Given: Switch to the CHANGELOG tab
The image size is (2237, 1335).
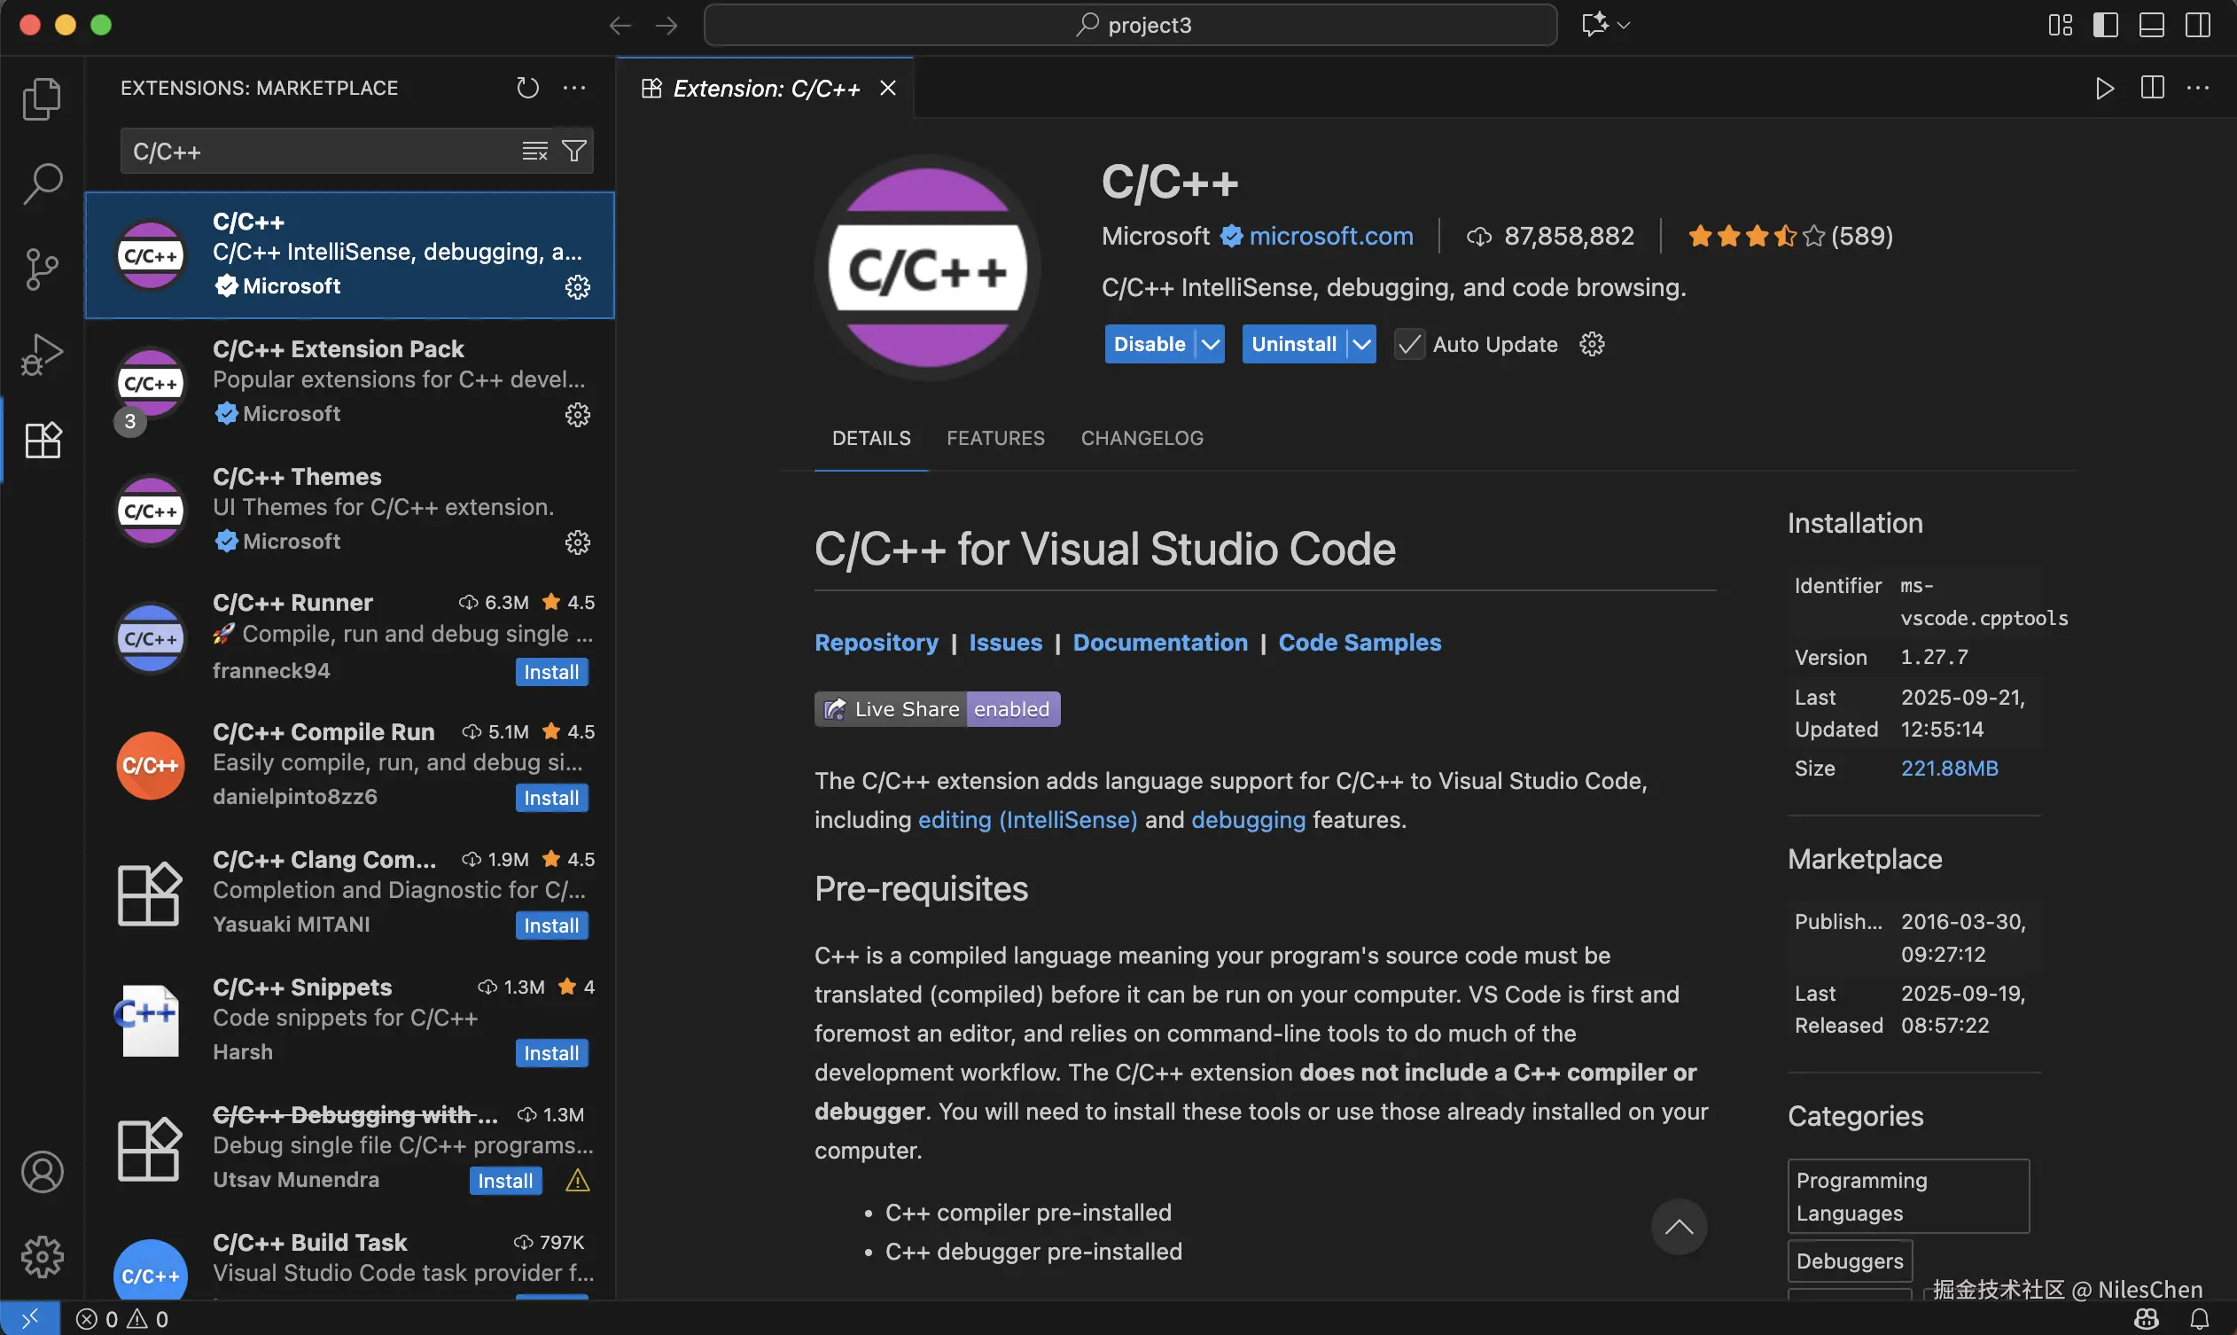Looking at the screenshot, I should (1142, 438).
